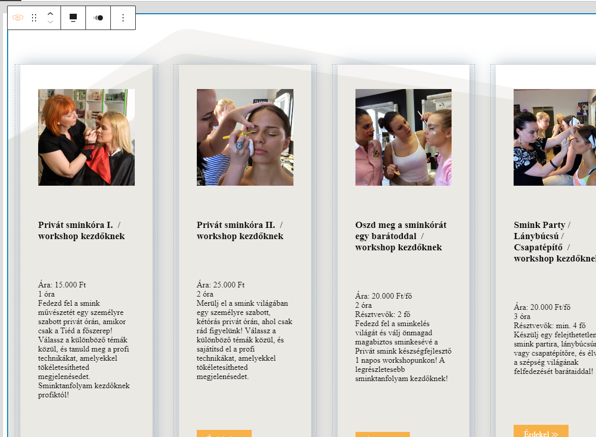596x437 pixels.
Task: Move block up with the up arrow
Action: pyautogui.click(x=50, y=14)
